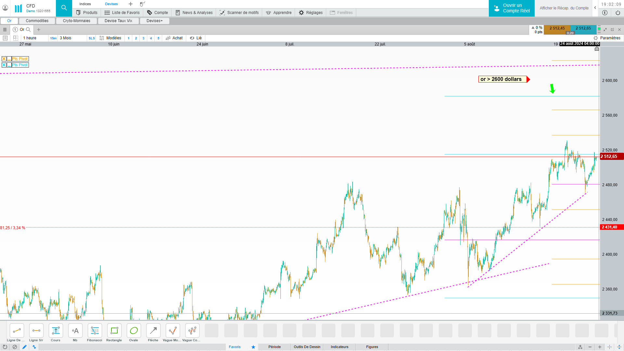Click the Nb text annotation tool
The height and width of the screenshot is (351, 624).
(x=75, y=331)
